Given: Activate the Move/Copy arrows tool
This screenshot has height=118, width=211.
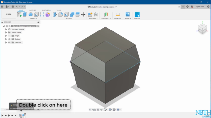Looking at the screenshot, I should click(83, 14).
